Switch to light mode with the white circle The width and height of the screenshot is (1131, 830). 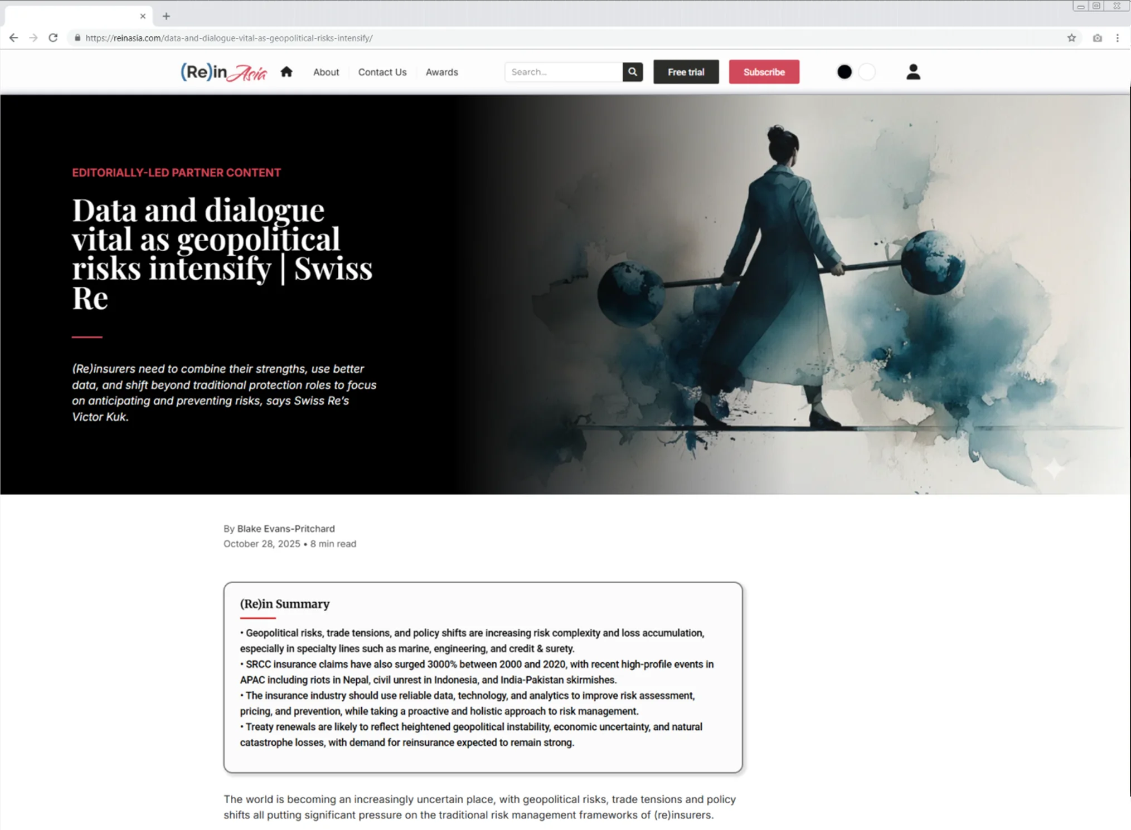[867, 72]
